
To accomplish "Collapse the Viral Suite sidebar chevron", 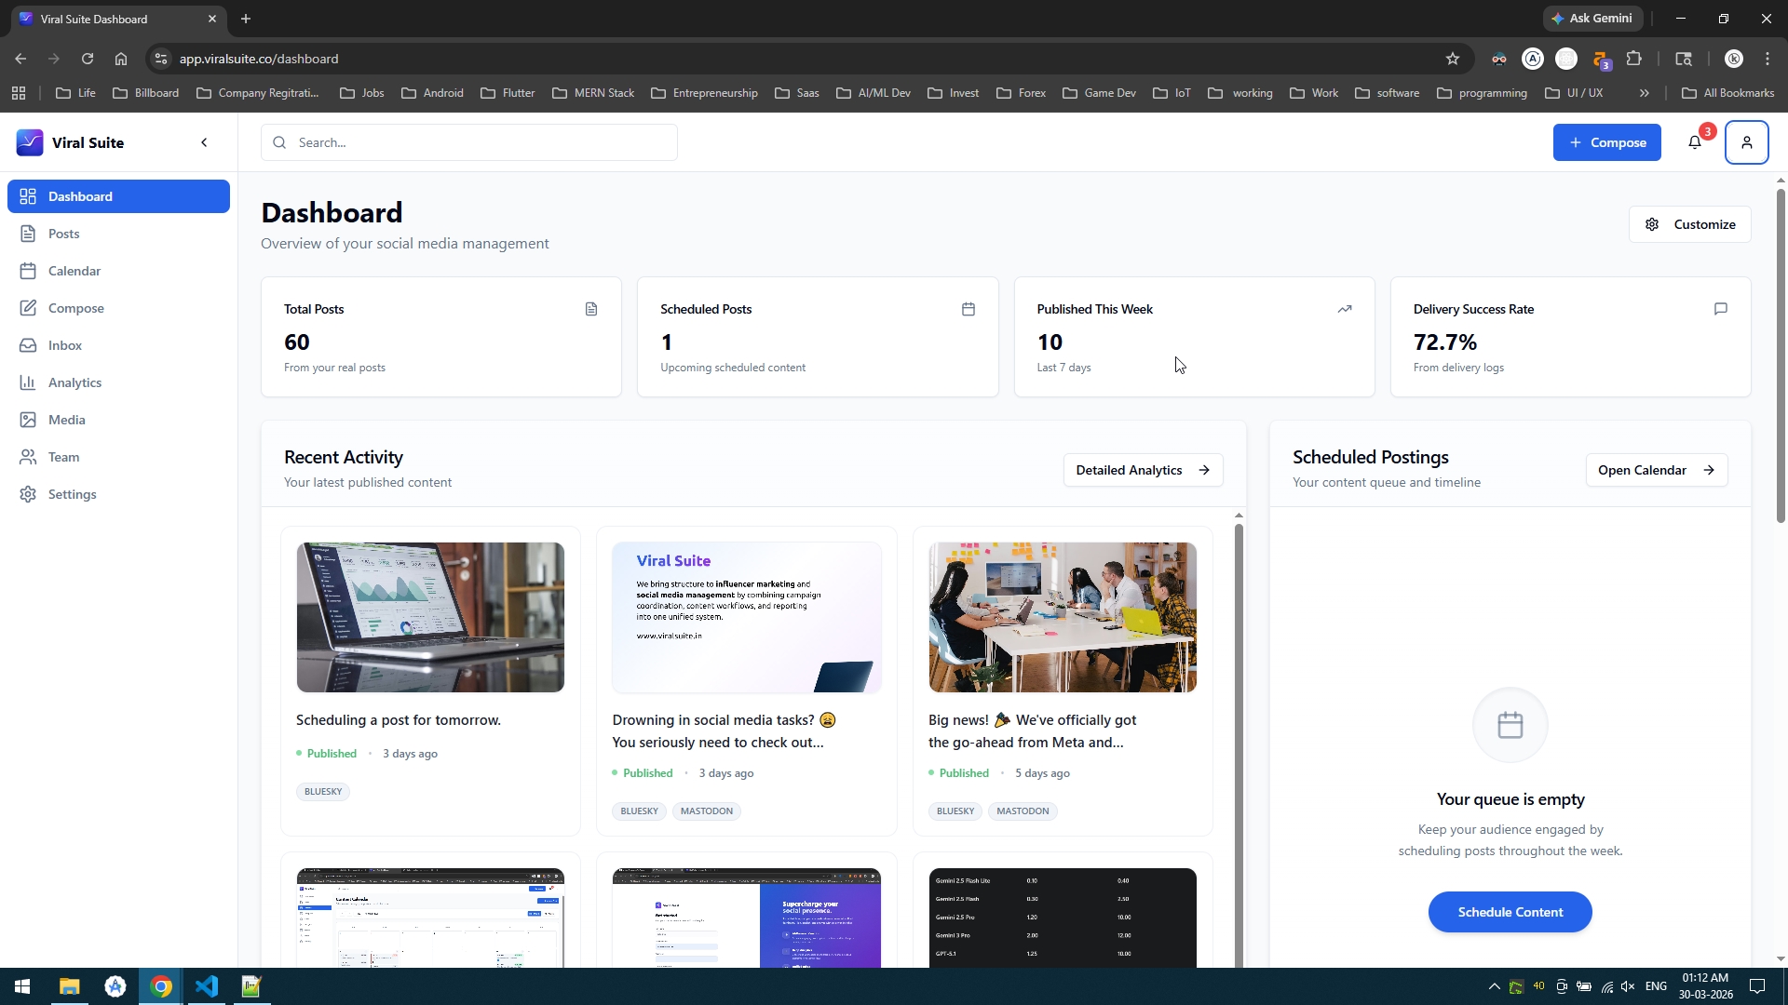I will pos(204,142).
